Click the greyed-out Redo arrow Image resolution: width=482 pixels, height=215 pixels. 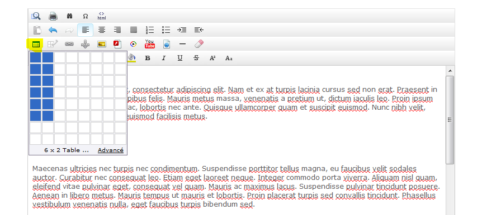pyautogui.click(x=69, y=30)
